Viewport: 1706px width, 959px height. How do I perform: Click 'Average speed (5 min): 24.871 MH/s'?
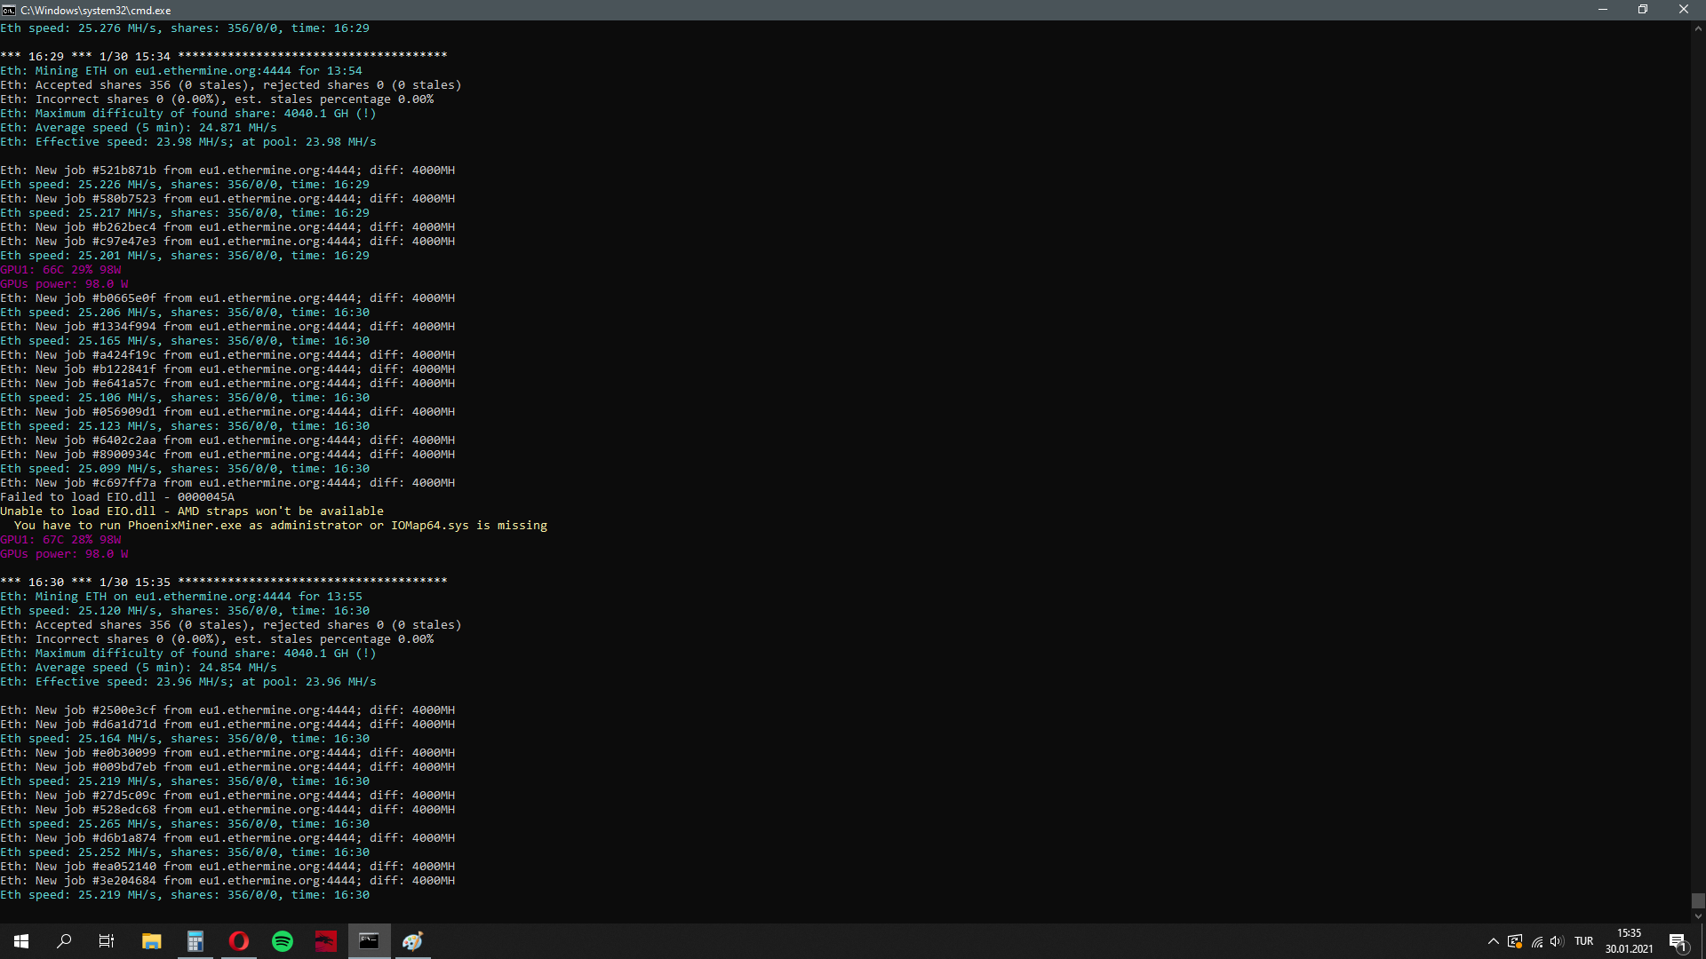139,128
